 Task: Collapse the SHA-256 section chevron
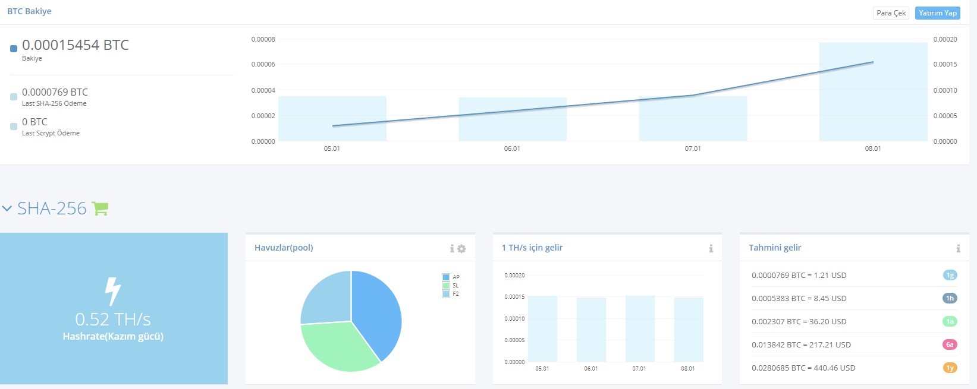click(7, 209)
